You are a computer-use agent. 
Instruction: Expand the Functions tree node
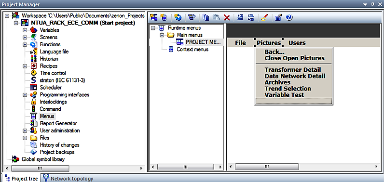coord(25,45)
